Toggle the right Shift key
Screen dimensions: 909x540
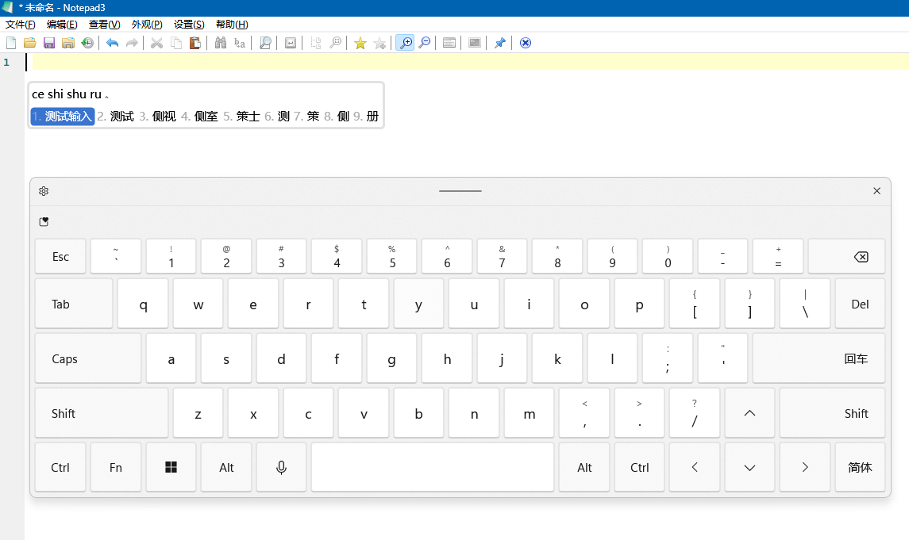pyautogui.click(x=833, y=413)
